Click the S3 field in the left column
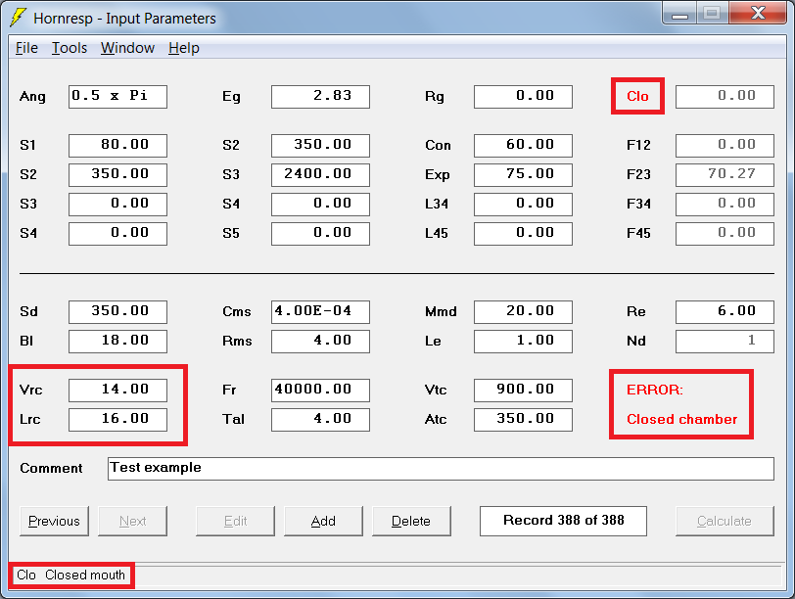The width and height of the screenshot is (795, 599). coord(117,205)
